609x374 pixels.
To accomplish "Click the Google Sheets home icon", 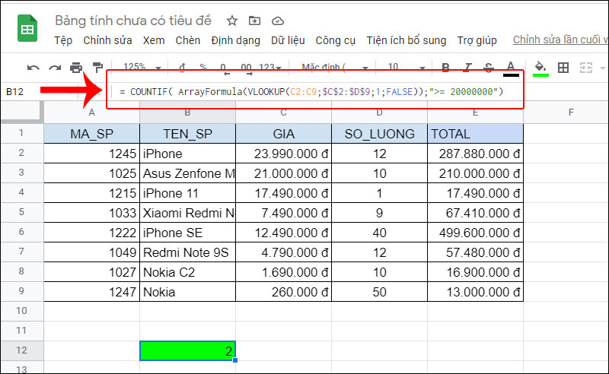I will pos(27,30).
